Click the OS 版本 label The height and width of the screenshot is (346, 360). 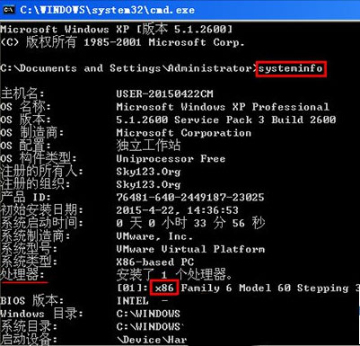point(25,120)
